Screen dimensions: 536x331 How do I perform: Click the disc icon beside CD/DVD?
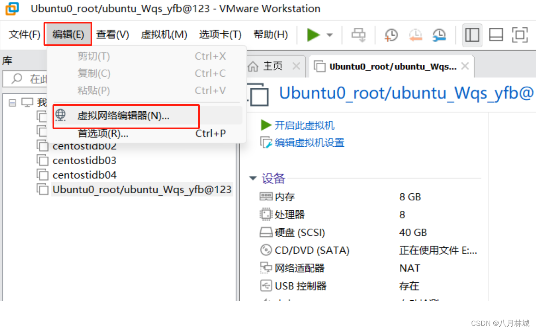point(266,250)
